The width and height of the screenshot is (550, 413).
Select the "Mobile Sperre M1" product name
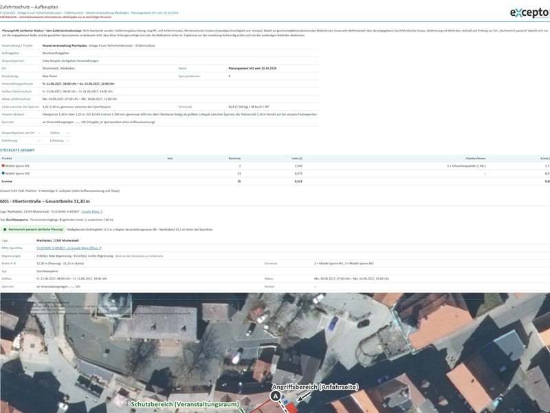(x=17, y=166)
